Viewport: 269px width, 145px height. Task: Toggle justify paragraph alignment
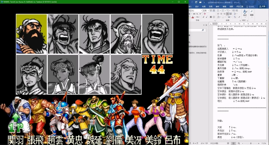coord(227,14)
